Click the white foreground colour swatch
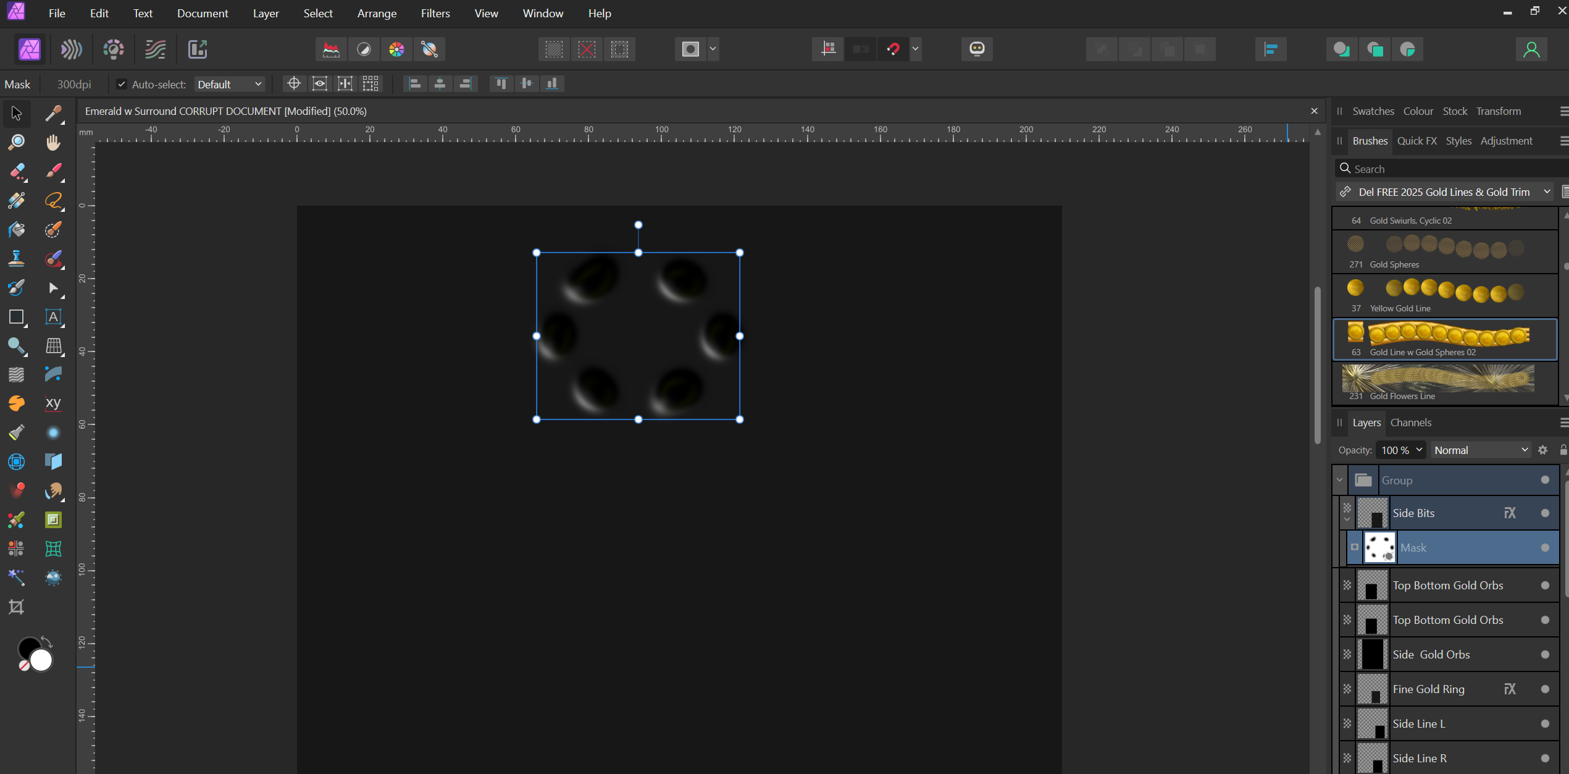1569x774 pixels. pos(42,660)
